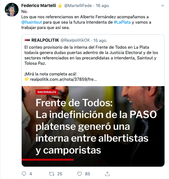Click the NACIONALES red category tag
Viewport: 169px width, 179px height.
(47, 92)
